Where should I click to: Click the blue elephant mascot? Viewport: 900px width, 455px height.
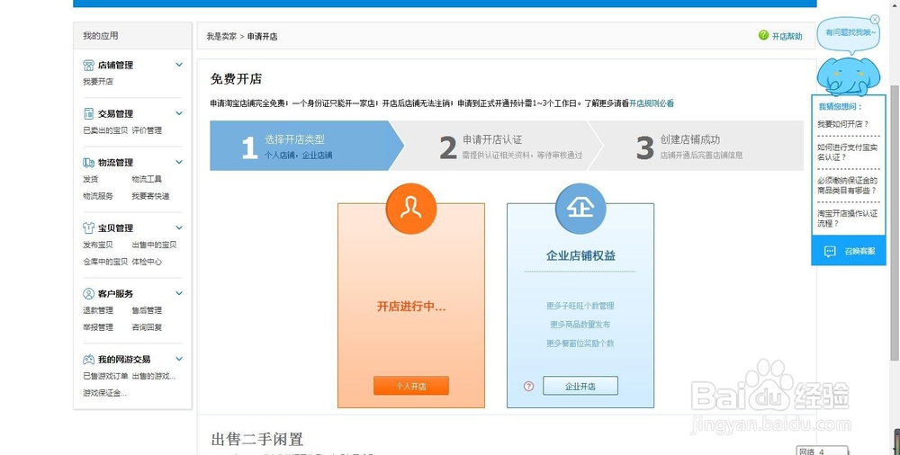848,75
